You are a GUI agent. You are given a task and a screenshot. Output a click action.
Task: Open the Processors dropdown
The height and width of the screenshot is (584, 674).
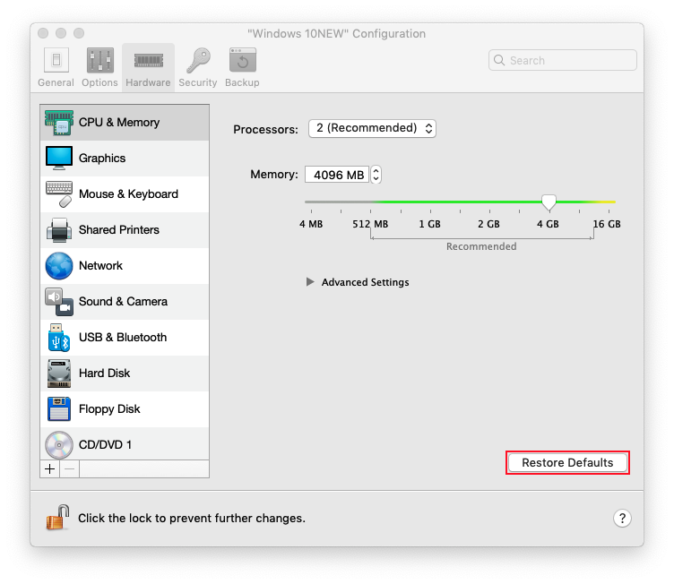372,128
